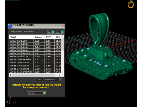Select the Yellow Gold:9KY row
The height and width of the screenshot is (107, 142).
coord(35,41)
